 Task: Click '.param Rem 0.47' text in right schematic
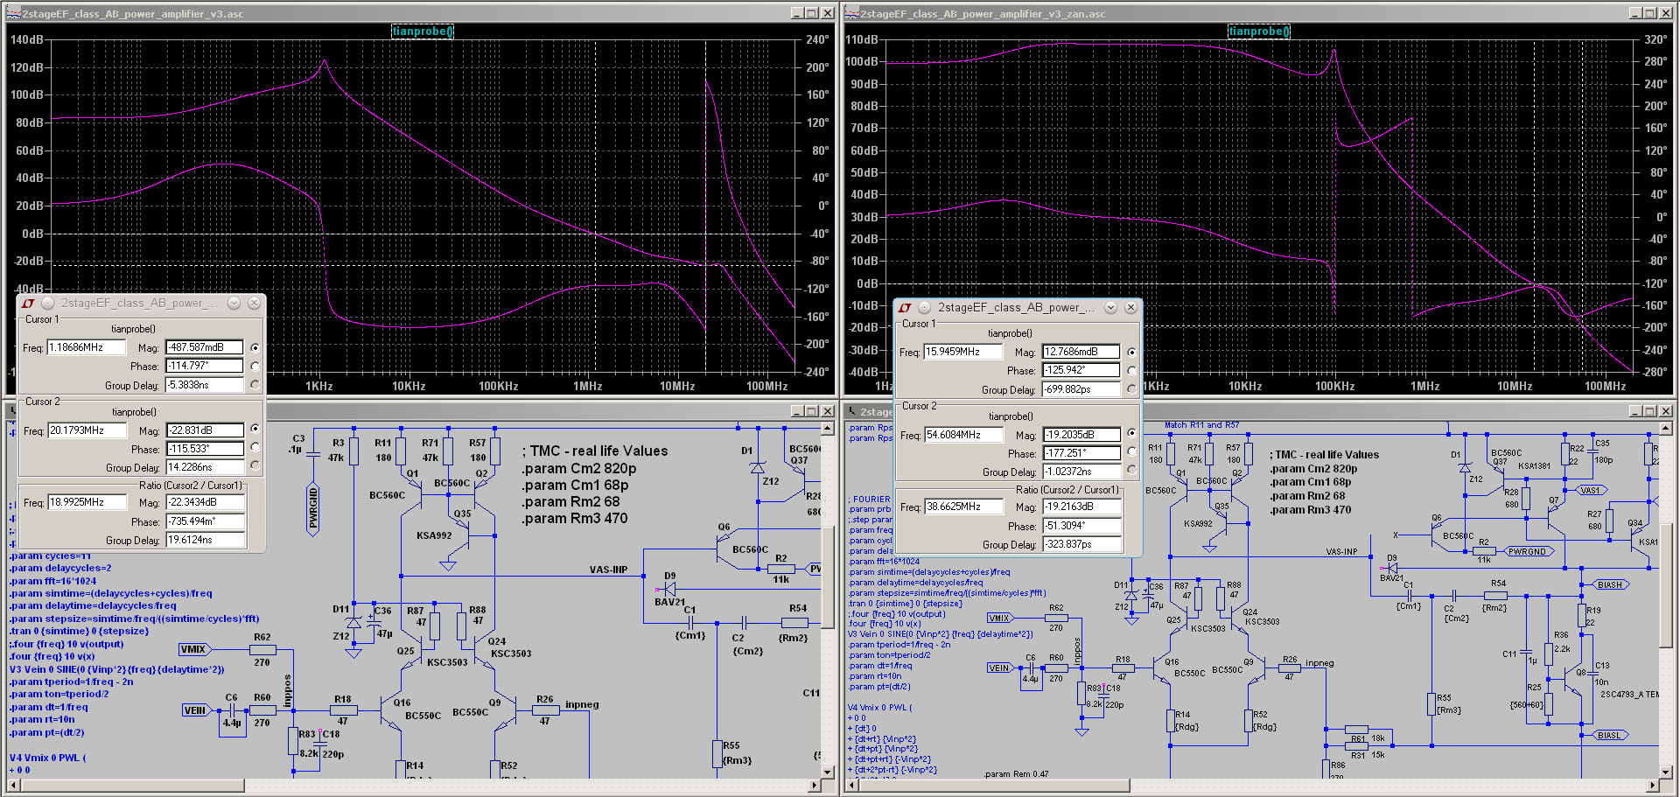(1016, 774)
